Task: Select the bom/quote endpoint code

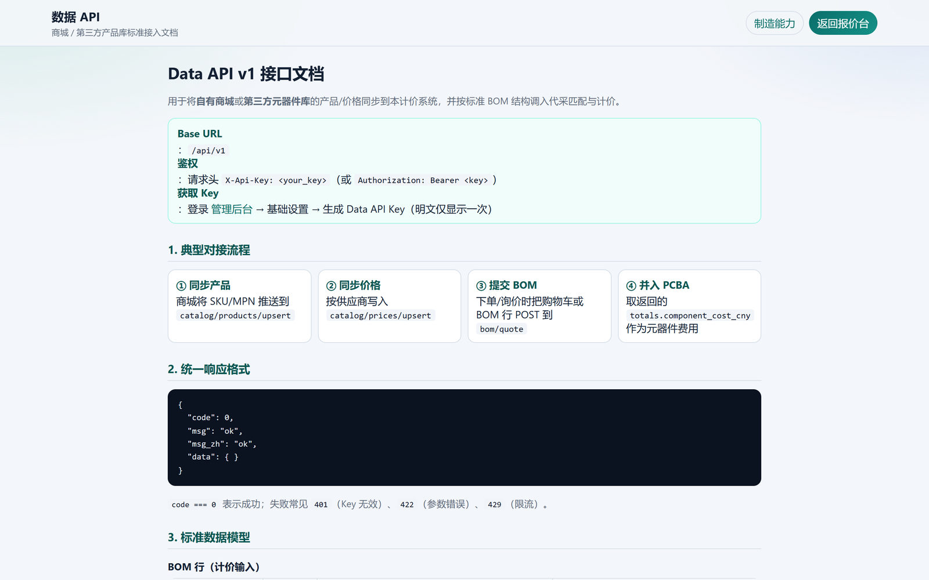Action: coord(502,329)
